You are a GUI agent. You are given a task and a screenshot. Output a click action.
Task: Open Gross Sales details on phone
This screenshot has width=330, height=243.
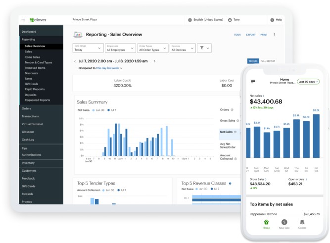tap(258, 180)
